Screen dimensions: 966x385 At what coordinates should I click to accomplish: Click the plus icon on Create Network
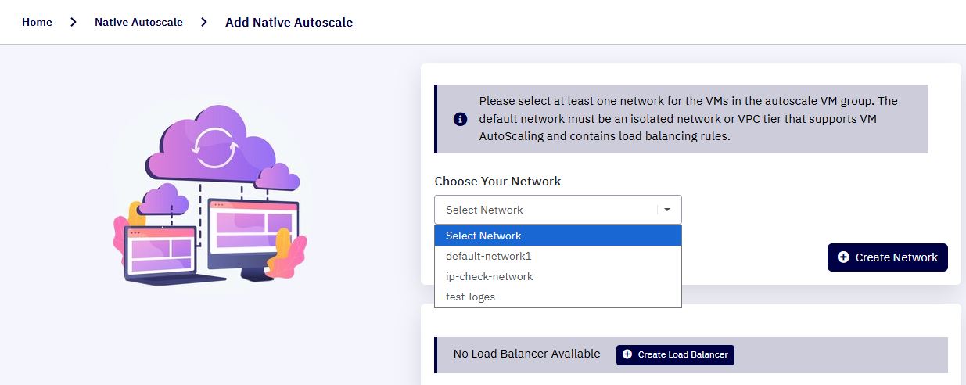843,257
